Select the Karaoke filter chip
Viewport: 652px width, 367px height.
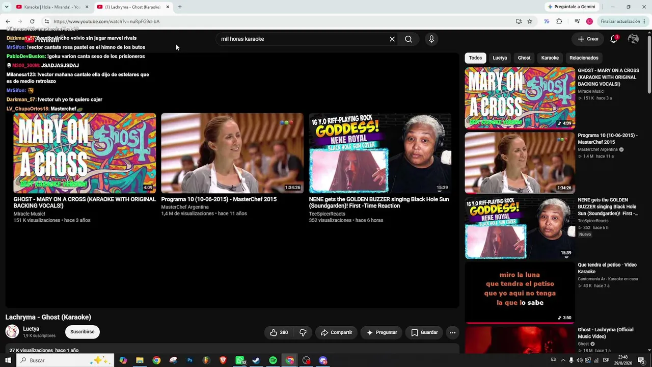[x=550, y=58]
